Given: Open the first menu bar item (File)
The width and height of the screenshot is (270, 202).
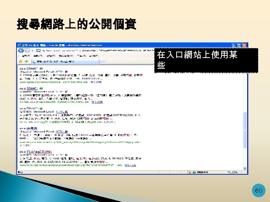Looking at the screenshot, I should 26,56.
